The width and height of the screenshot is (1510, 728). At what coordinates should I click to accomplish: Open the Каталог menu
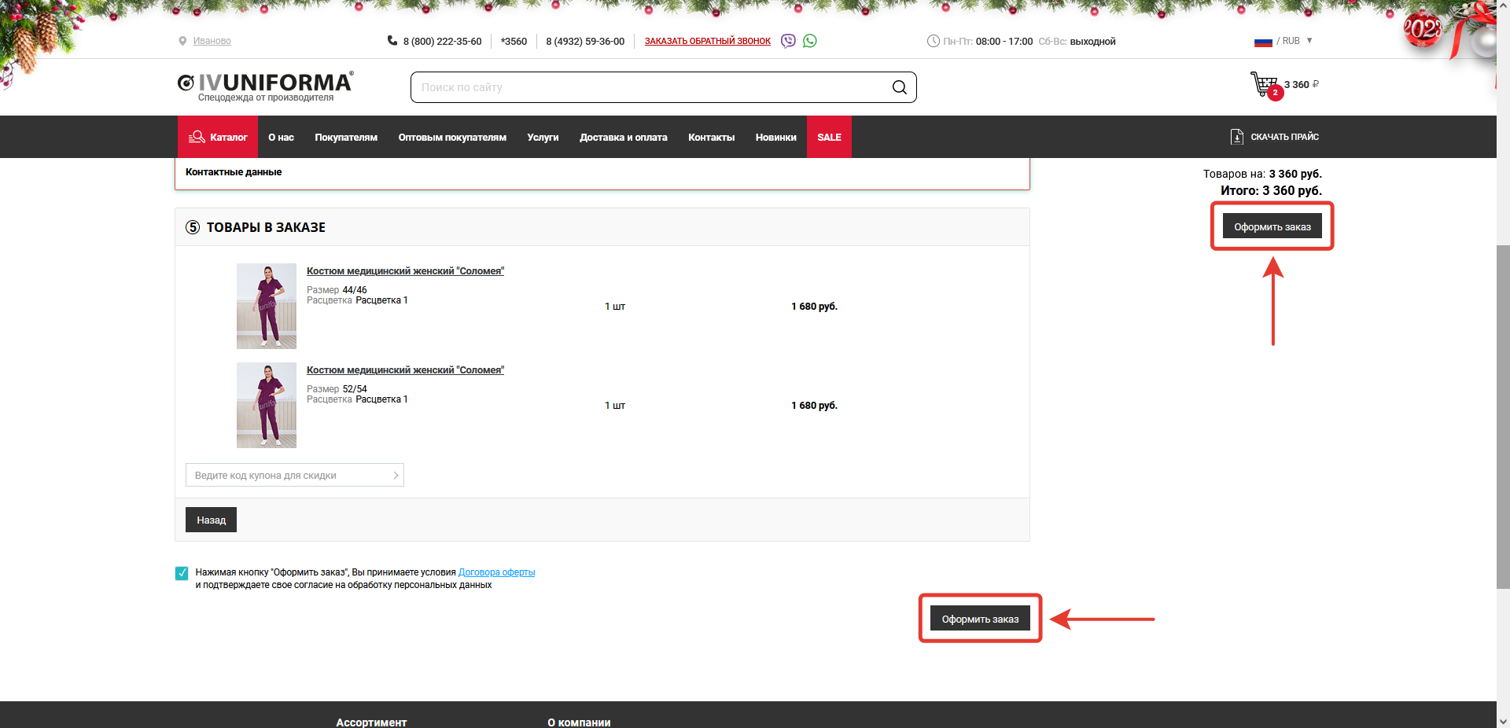point(218,138)
